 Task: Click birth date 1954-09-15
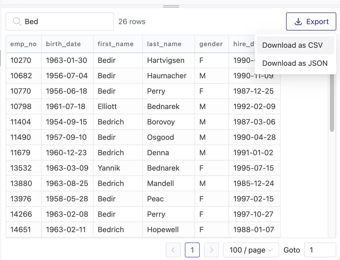(66, 122)
